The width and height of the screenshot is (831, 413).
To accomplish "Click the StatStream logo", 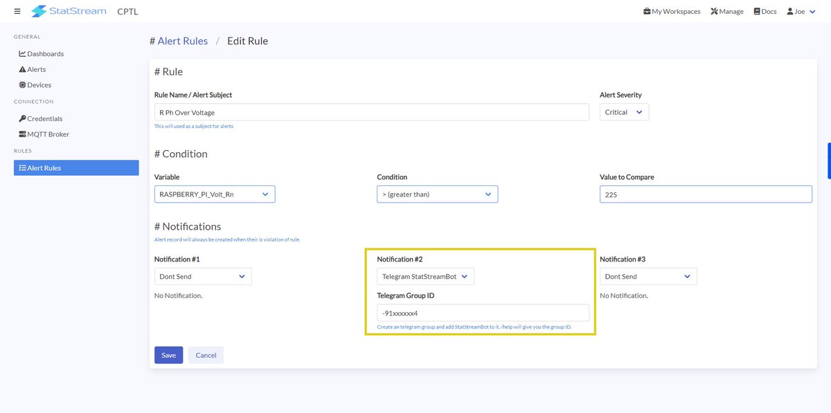I will pyautogui.click(x=69, y=11).
